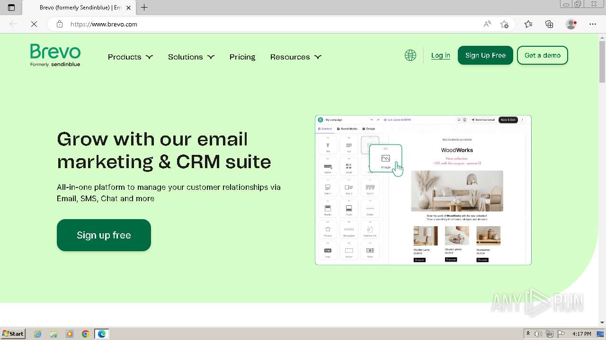The height and width of the screenshot is (340, 606).
Task: Click the taskbar clock 4:17 PM
Action: [581, 334]
